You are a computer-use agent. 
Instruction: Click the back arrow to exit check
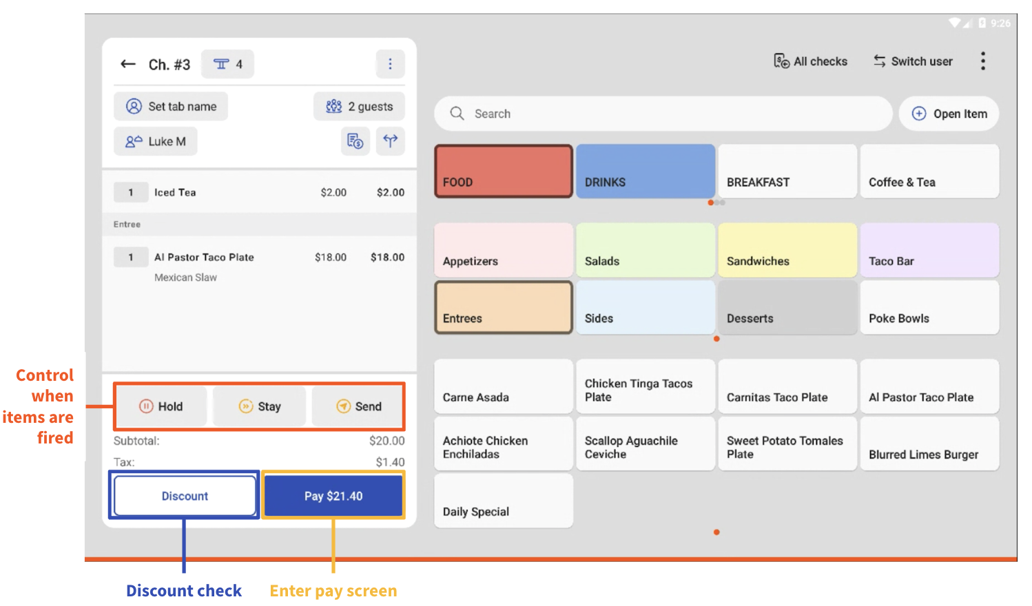tap(127, 64)
